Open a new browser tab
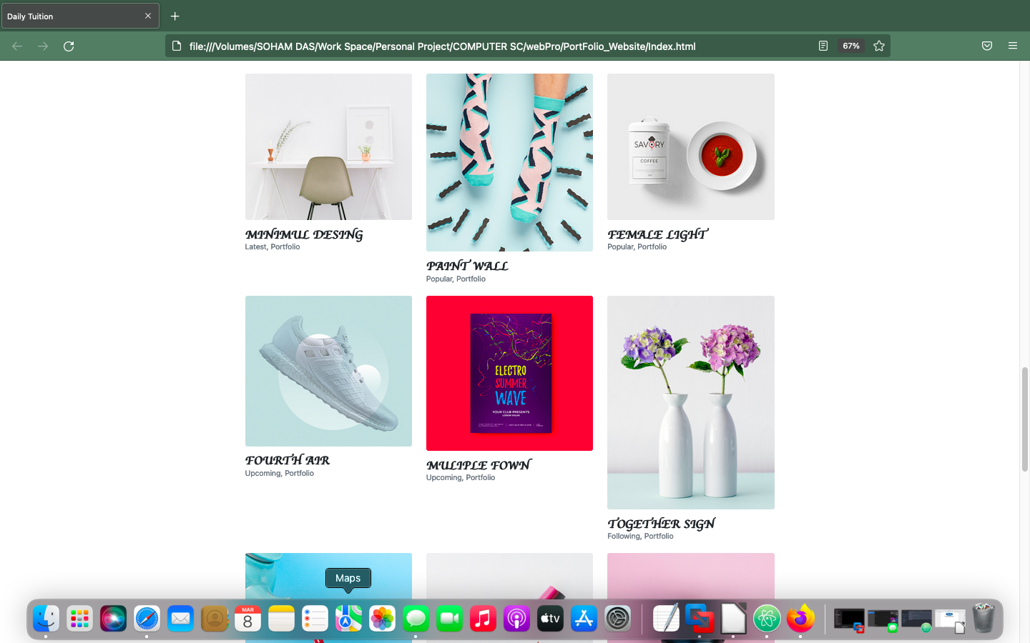1030x643 pixels. tap(175, 16)
